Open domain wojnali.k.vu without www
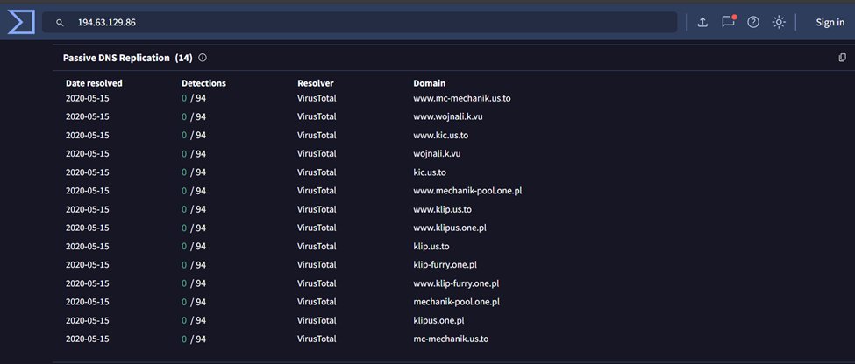855x364 pixels. (437, 153)
